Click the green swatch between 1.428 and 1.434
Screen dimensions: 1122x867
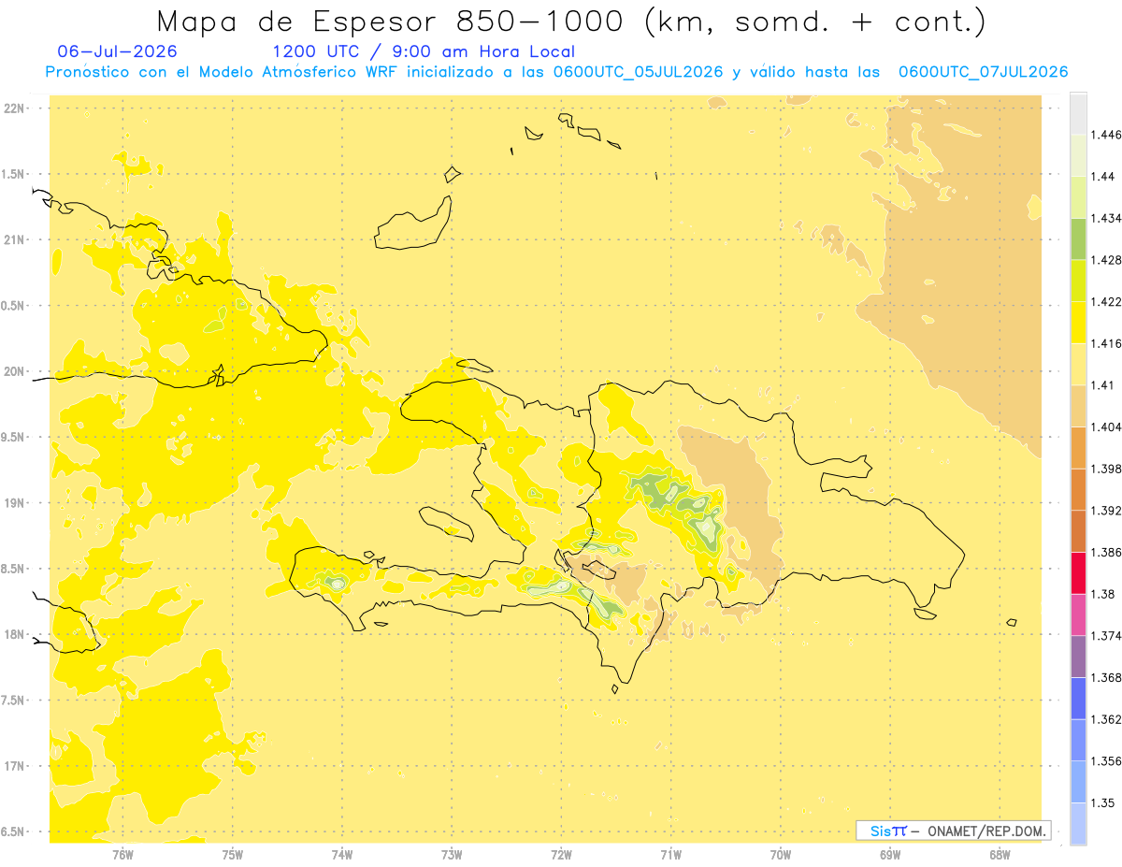click(x=1078, y=238)
